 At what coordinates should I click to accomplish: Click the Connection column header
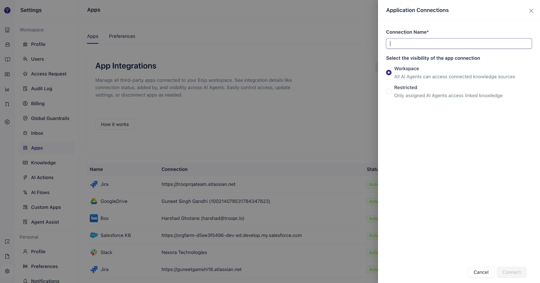coord(174,169)
